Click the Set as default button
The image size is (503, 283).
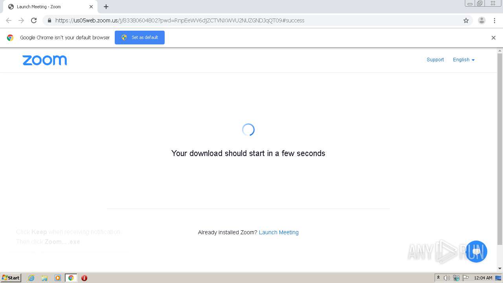pos(140,37)
